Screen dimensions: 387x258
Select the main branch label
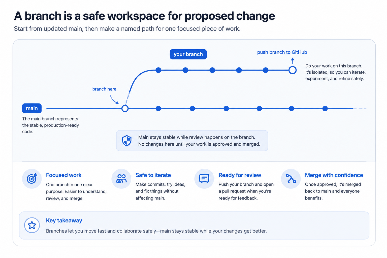coord(32,108)
